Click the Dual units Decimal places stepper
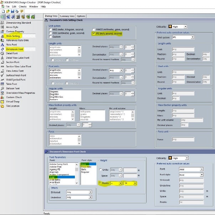215x215 pixels. pyautogui.click(x=132, y=70)
